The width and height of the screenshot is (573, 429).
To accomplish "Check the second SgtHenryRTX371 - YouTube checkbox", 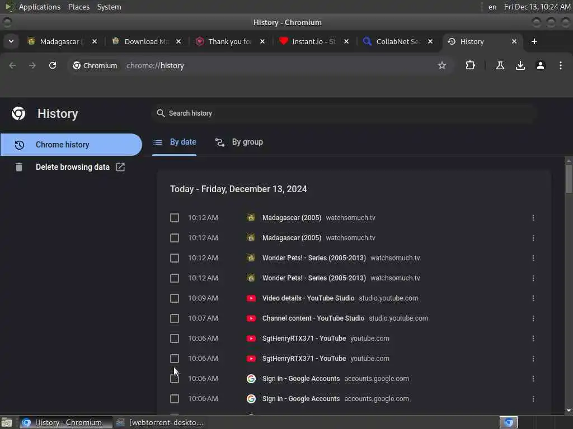I will coord(175,359).
